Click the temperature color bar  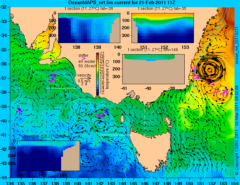(98, 74)
